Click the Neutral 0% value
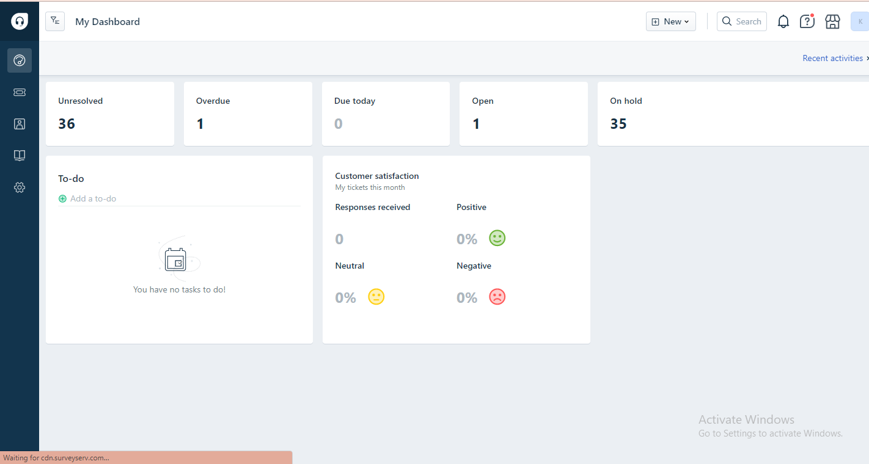The width and height of the screenshot is (869, 464). coord(345,298)
